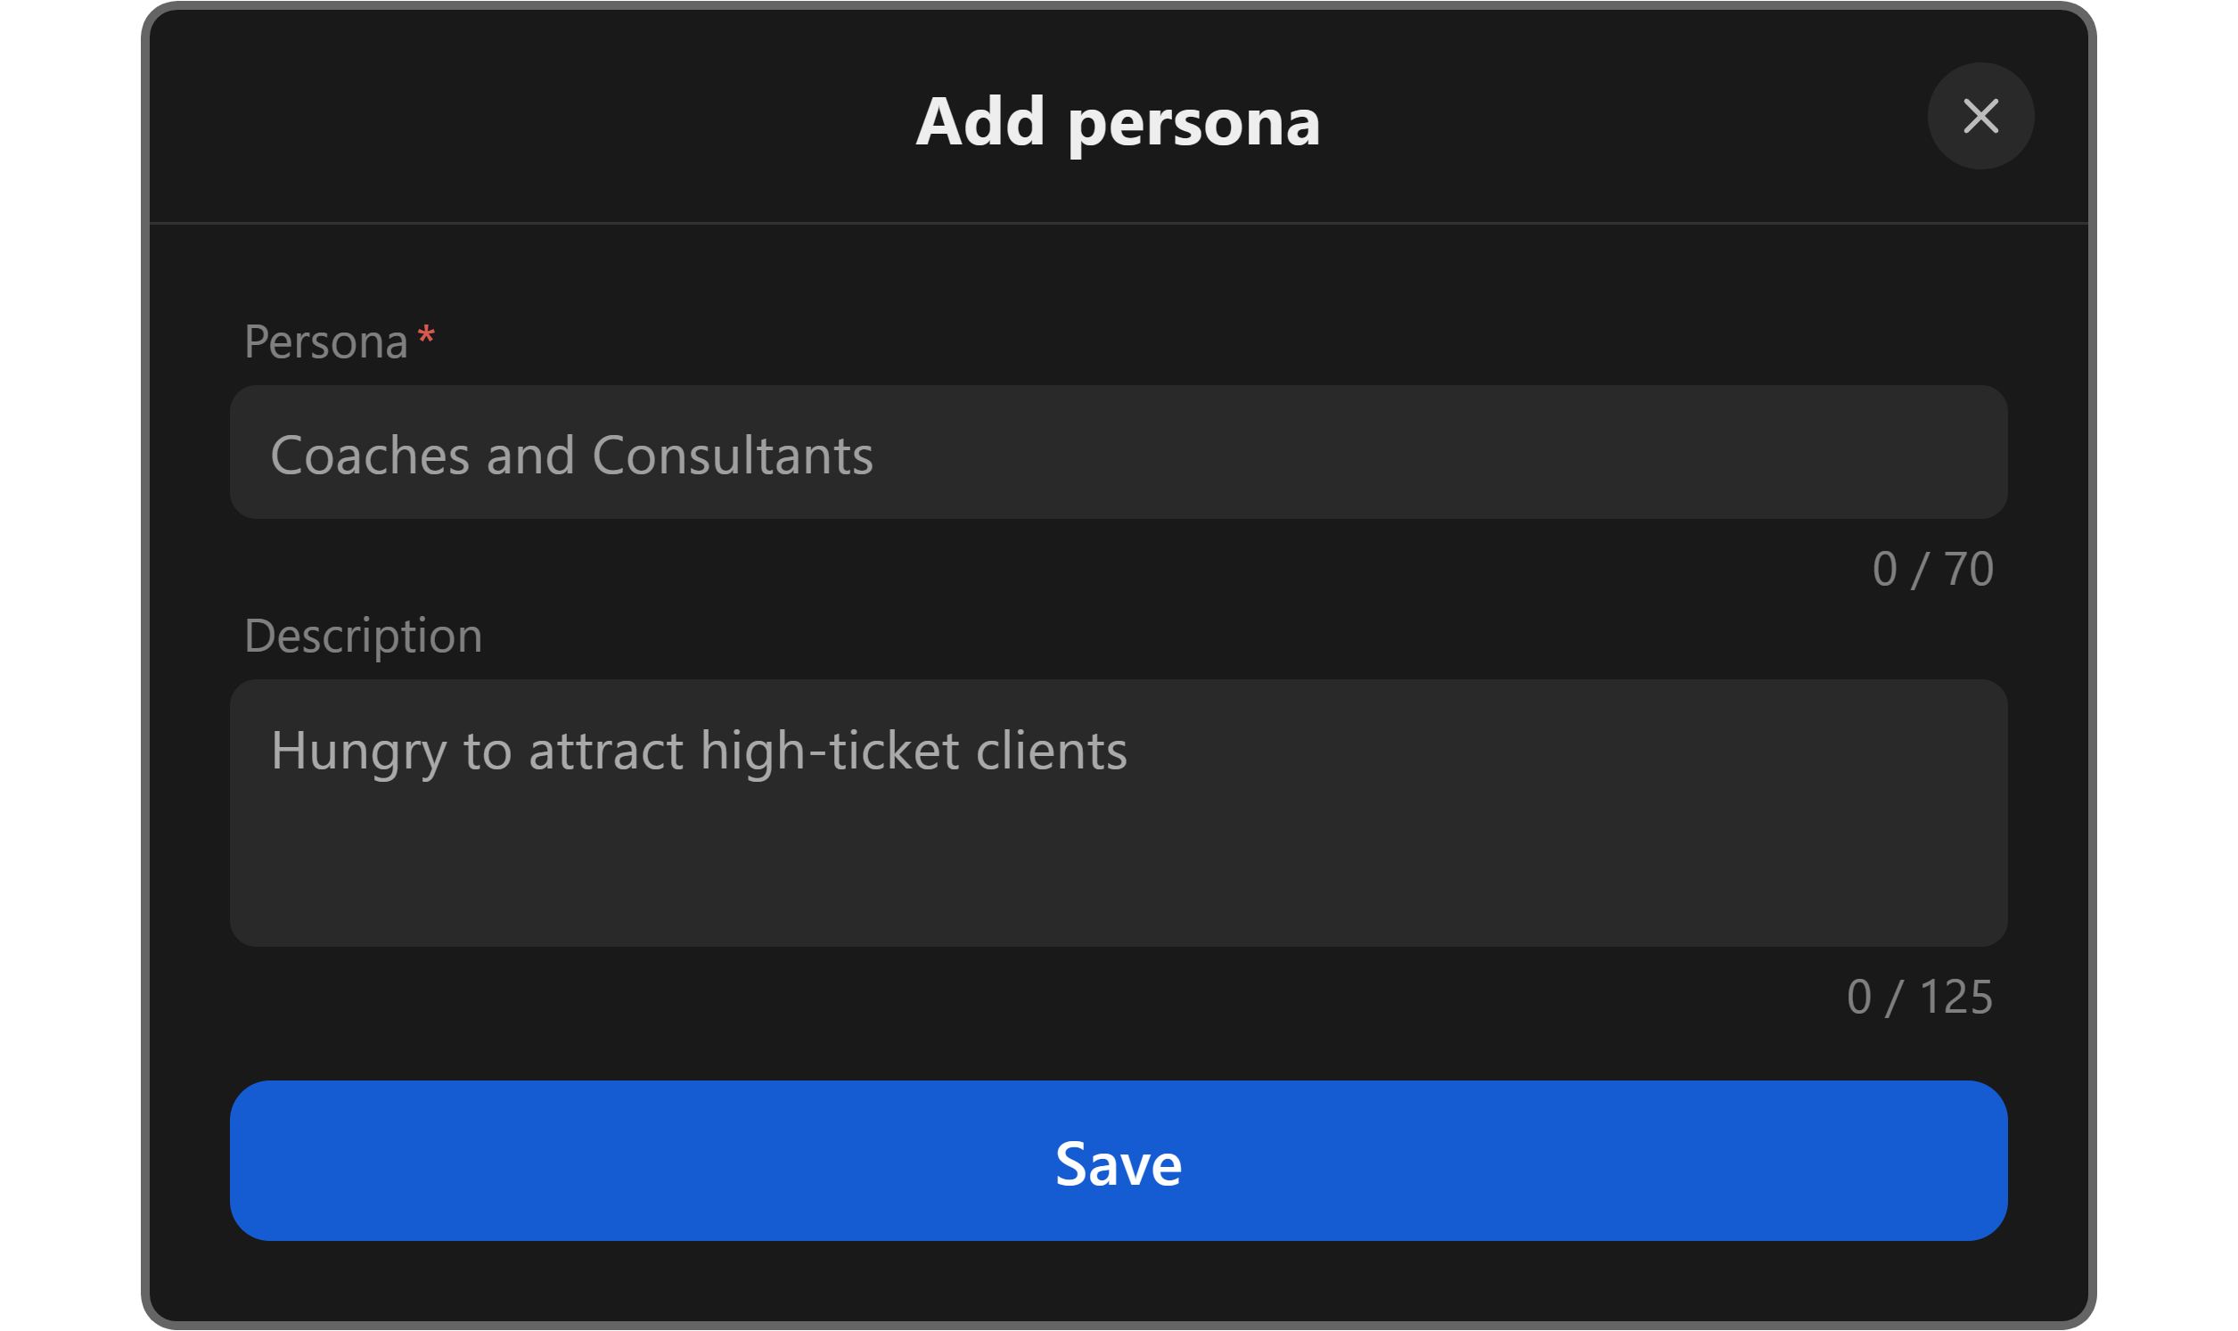The width and height of the screenshot is (2238, 1331).
Task: Click the Add persona heading
Action: [x=1117, y=121]
